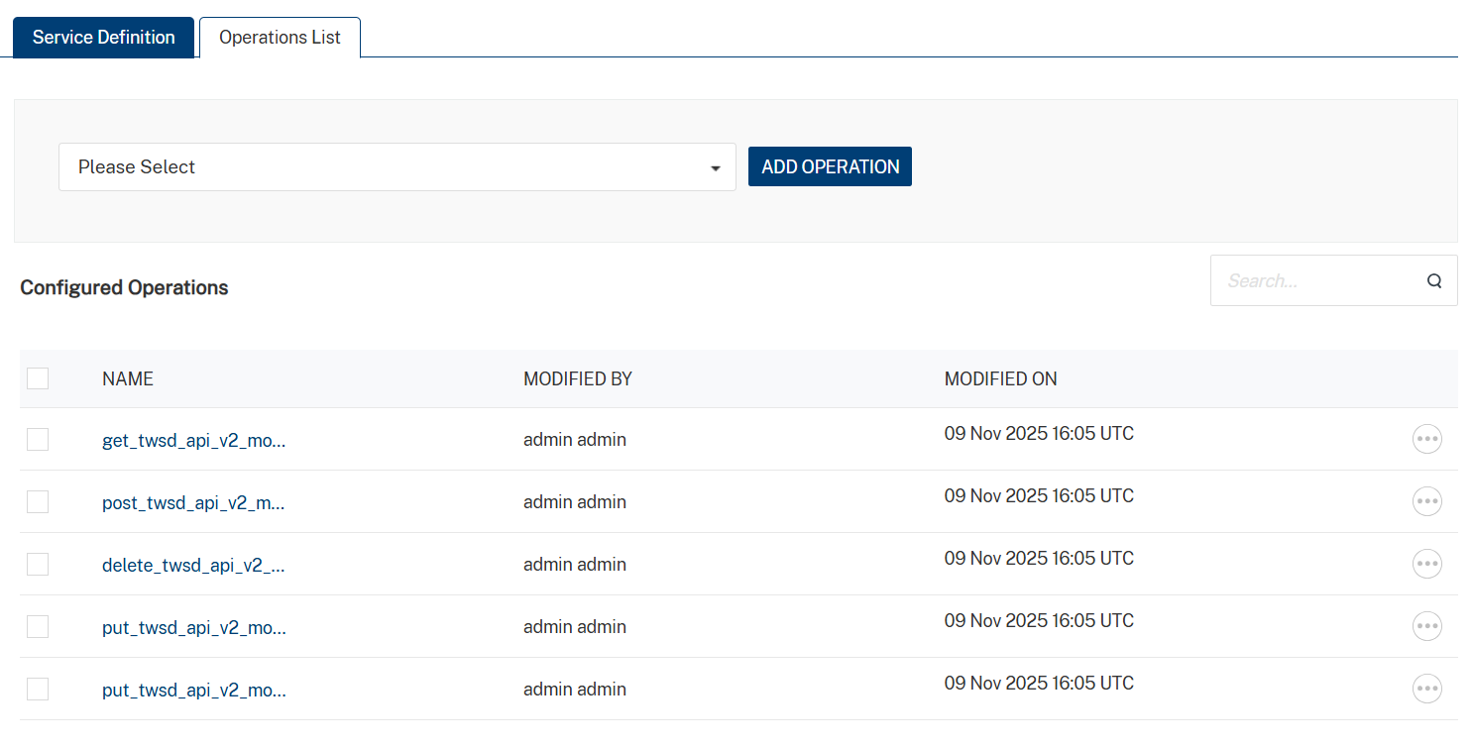Click the dropdown arrow beside Please Select
The height and width of the screenshot is (747, 1473).
tap(716, 168)
